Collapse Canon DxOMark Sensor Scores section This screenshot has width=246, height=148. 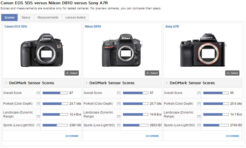pyautogui.click(x=6, y=83)
